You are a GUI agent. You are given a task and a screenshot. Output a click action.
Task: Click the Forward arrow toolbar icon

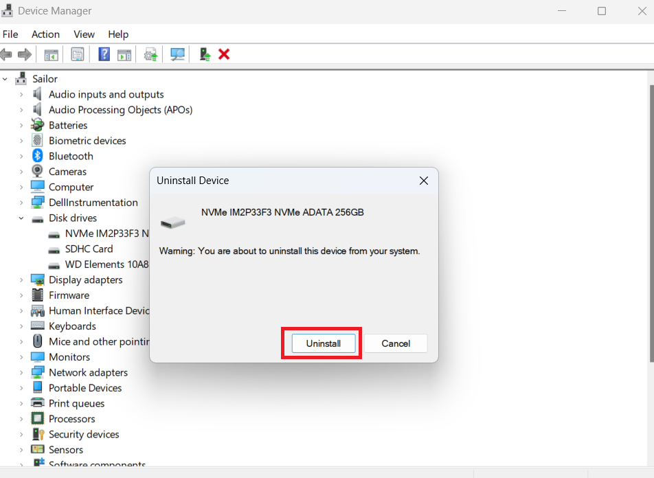pyautogui.click(x=25, y=54)
